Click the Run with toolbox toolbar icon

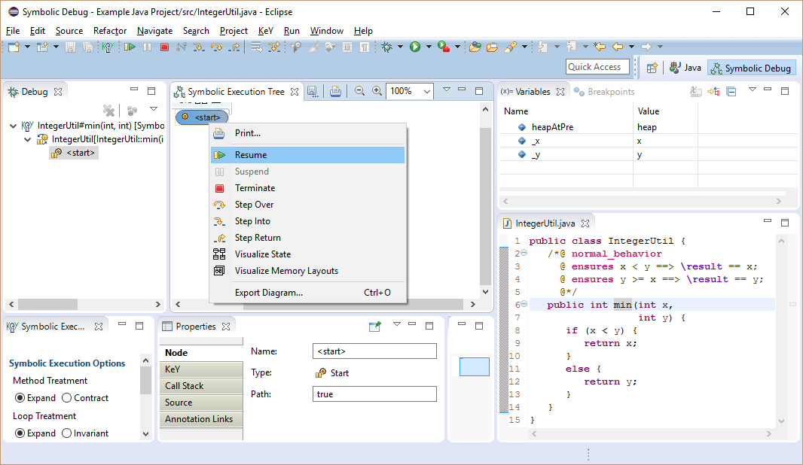coord(444,47)
